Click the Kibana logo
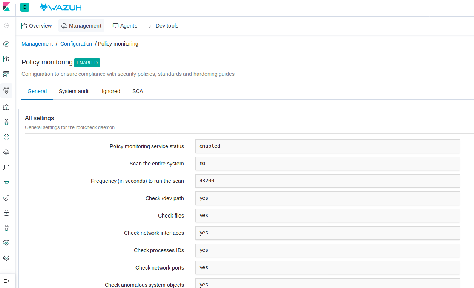Screen dimensions: 474x288 6,7
